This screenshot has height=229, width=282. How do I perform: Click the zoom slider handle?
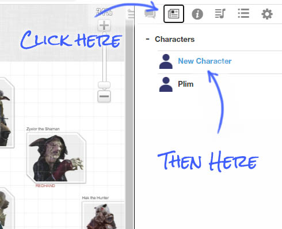pos(104,85)
